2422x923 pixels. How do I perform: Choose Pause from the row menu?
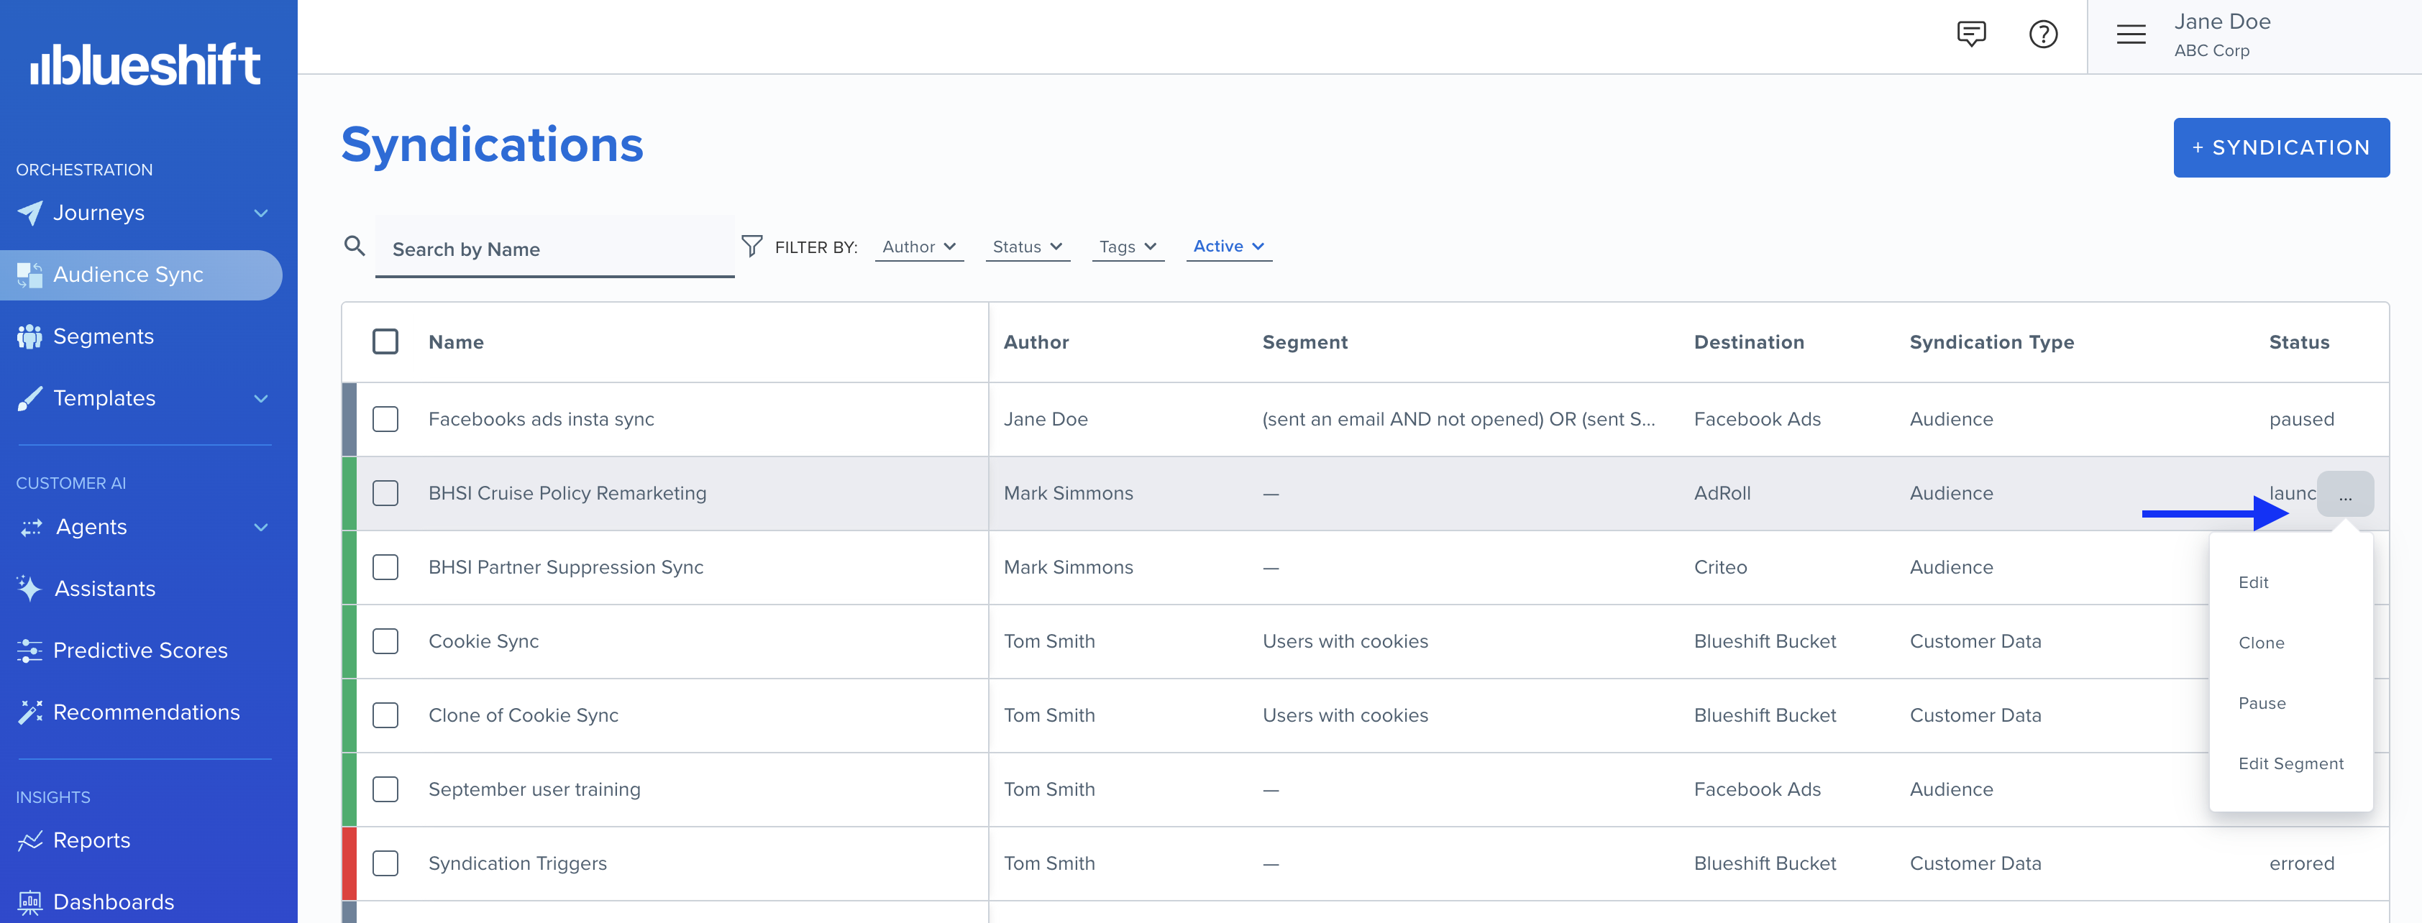(2261, 703)
